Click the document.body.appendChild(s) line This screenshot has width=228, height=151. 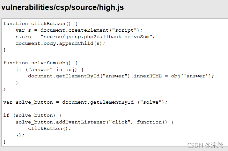click(60, 43)
